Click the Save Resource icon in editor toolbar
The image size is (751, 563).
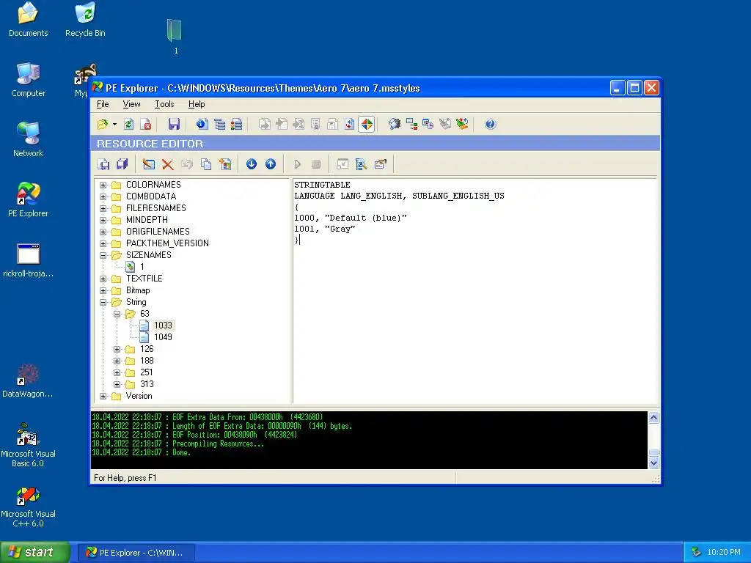(x=103, y=164)
